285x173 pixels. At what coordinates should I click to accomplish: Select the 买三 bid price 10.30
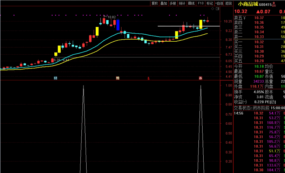(259, 51)
